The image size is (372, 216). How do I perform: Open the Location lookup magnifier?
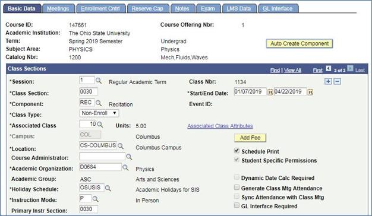121,146
